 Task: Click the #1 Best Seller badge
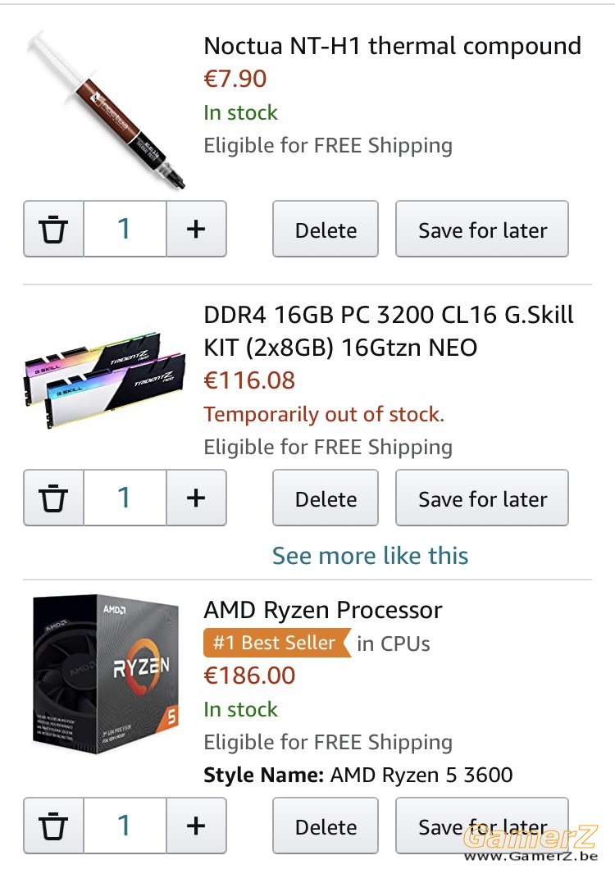[277, 643]
